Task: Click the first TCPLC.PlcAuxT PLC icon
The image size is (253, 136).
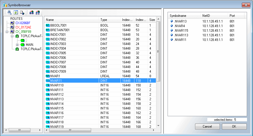Action: pos(17,36)
